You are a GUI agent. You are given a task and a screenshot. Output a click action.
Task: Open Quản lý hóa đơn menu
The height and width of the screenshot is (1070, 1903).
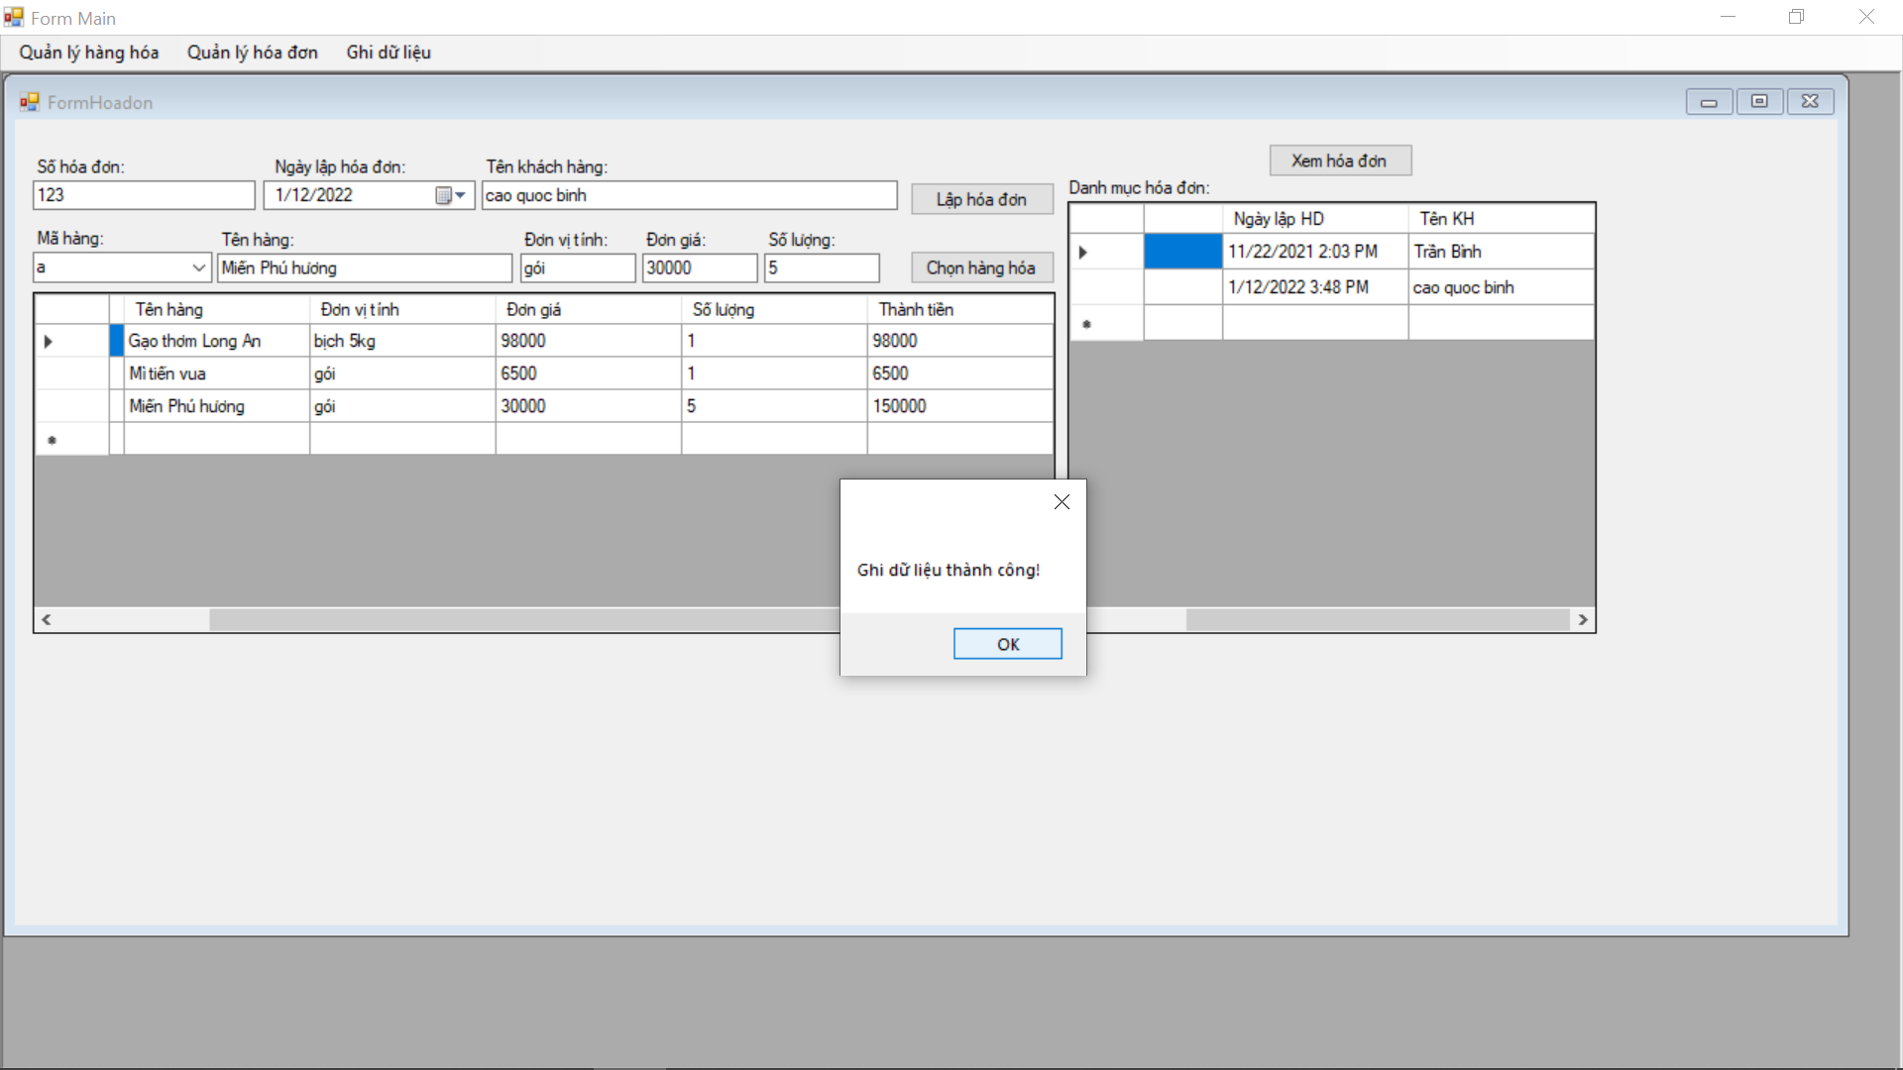tap(253, 53)
